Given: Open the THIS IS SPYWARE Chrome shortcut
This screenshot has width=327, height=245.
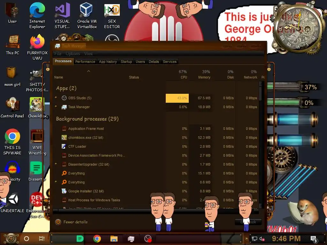Looking at the screenshot, I should tap(12, 142).
